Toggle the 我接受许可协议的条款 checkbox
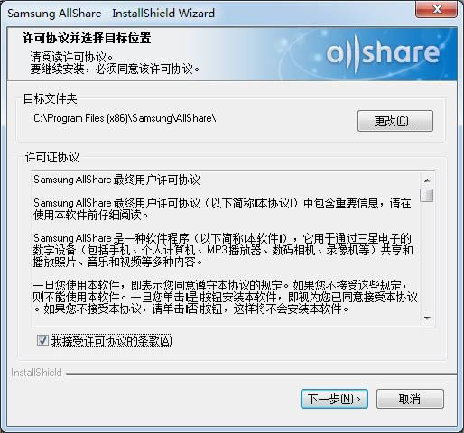The image size is (464, 433). pos(42,341)
